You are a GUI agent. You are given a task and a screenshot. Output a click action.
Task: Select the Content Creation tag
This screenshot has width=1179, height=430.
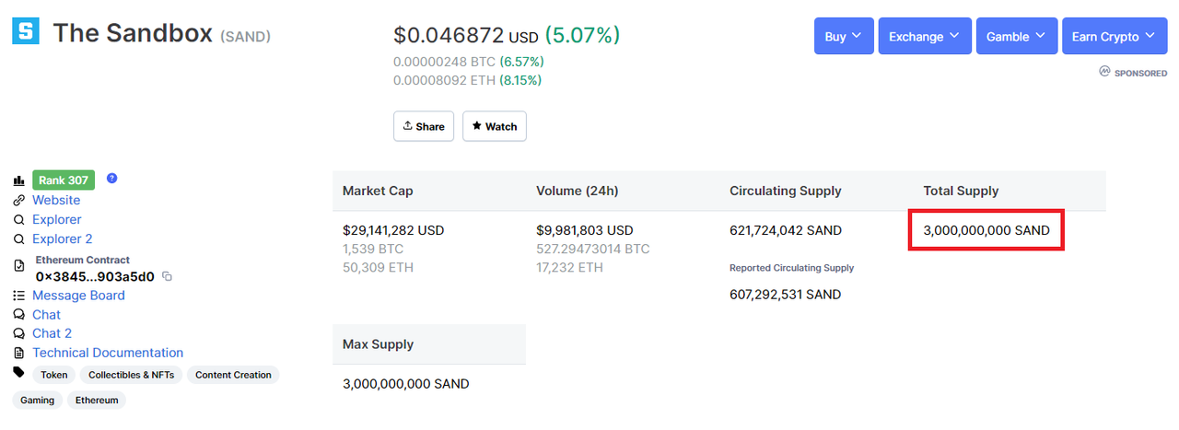pyautogui.click(x=233, y=375)
